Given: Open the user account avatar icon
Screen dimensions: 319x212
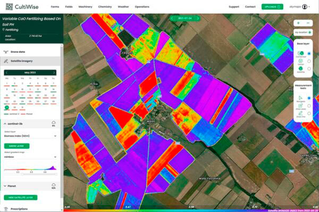Looking at the screenshot, I should [x=305, y=7].
